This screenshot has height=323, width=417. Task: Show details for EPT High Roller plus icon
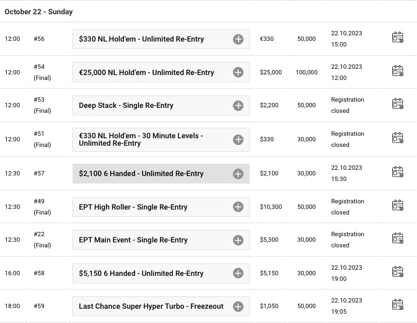point(238,207)
